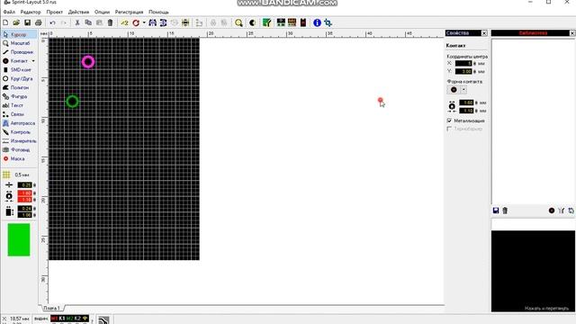Click the green layer color rectangle

[19, 240]
